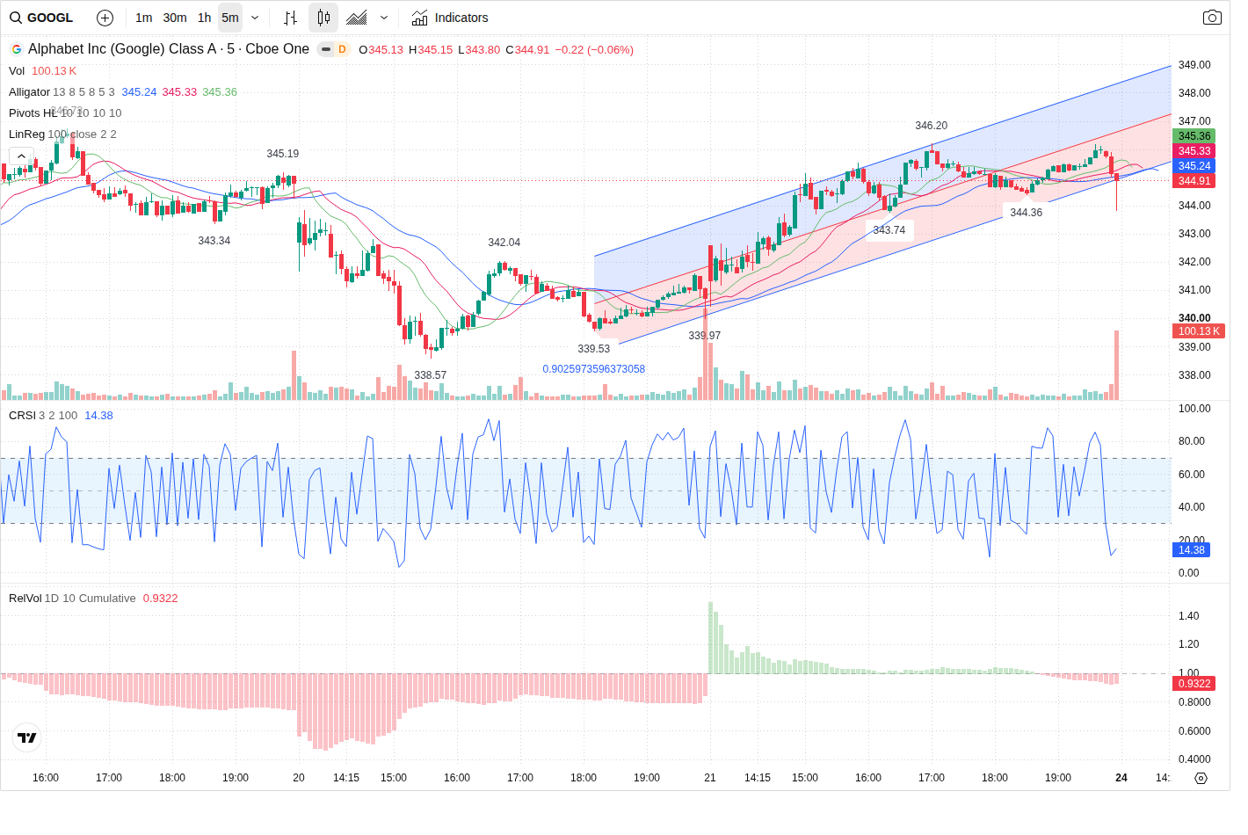Viewport: 1248px width, 835px height.
Task: Click the open value O345.13 in legend
Action: tap(381, 50)
